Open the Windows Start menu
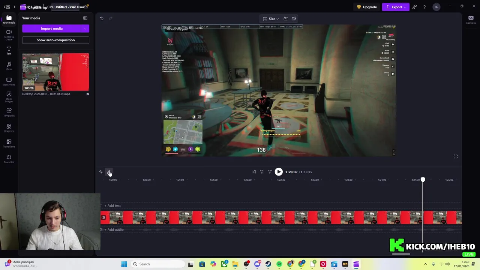Screen dimensions: 480x270 click(x=124, y=264)
